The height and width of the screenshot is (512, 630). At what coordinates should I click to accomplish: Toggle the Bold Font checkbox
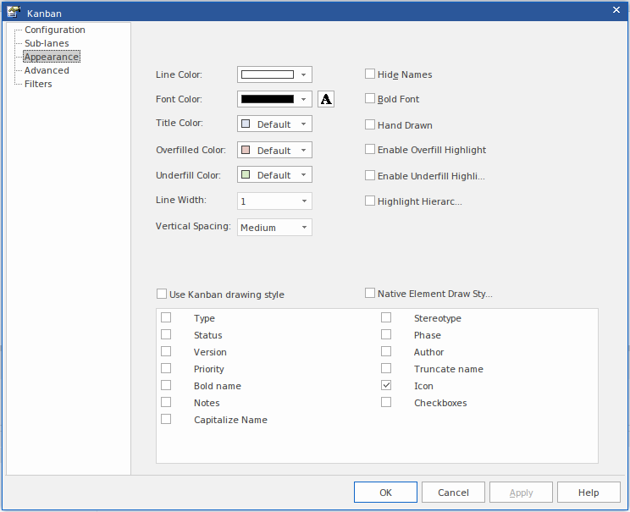(370, 99)
